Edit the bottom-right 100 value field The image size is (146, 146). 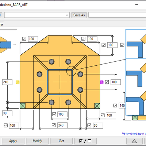(x=111, y=115)
